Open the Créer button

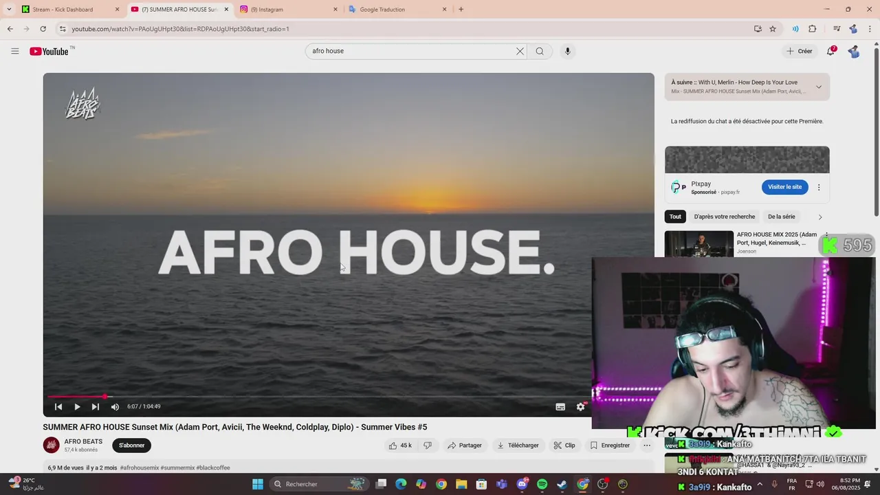point(800,51)
